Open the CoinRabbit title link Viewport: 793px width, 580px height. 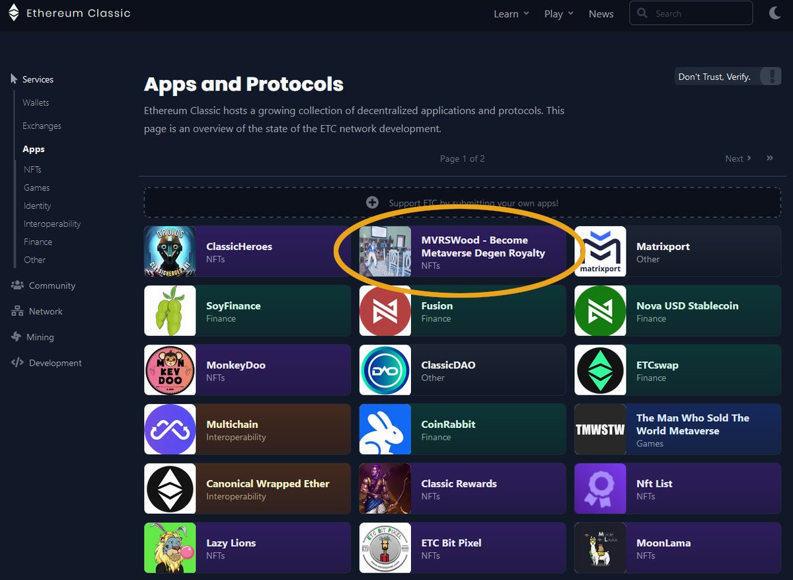tap(448, 425)
